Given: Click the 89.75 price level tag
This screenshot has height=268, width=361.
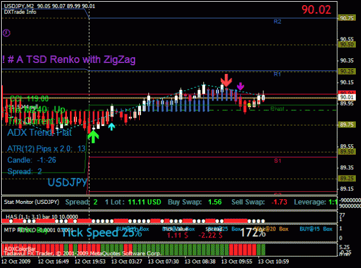Looking at the screenshot, I should point(347,125).
